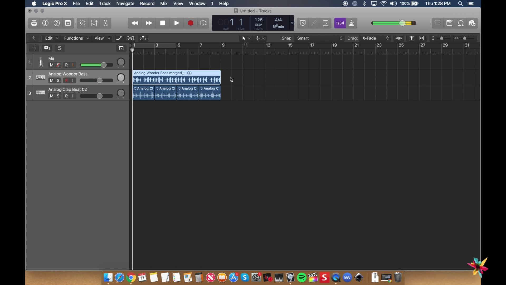Toggle the Count-in button
The image size is (506, 285).
pos(340,23)
